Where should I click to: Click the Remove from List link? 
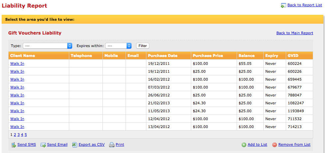pos(294,144)
